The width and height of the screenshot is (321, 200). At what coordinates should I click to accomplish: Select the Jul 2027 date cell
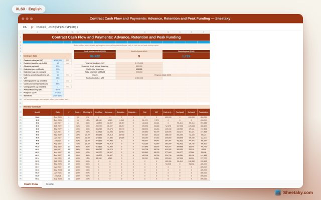(x=58, y=141)
